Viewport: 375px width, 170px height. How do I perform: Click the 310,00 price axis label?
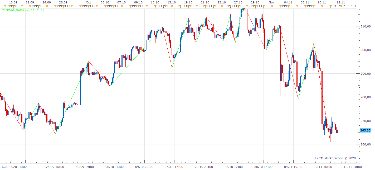coord(365,26)
